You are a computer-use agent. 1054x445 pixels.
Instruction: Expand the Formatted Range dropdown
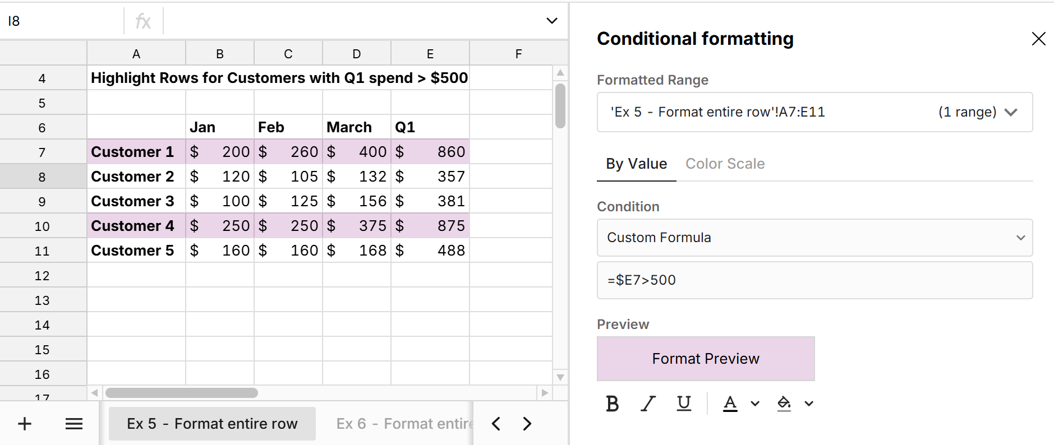1011,112
